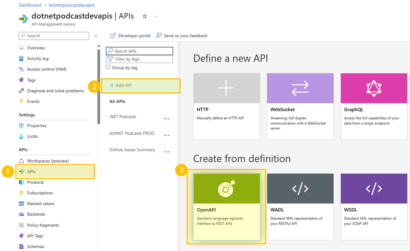The height and width of the screenshot is (251, 410).
Task: Enable the Group by tag checkbox
Action: [108, 67]
